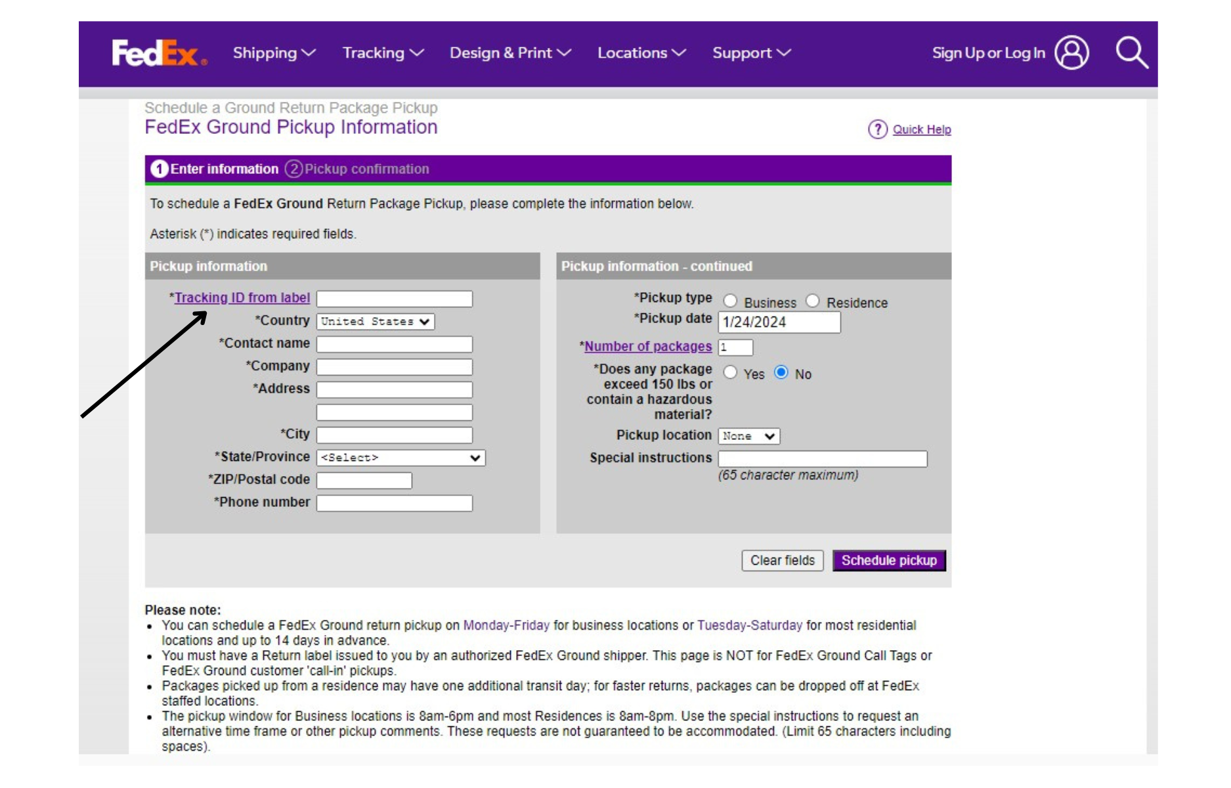This screenshot has height=788, width=1231.
Task: Click the search magnifier icon
Action: click(x=1132, y=53)
